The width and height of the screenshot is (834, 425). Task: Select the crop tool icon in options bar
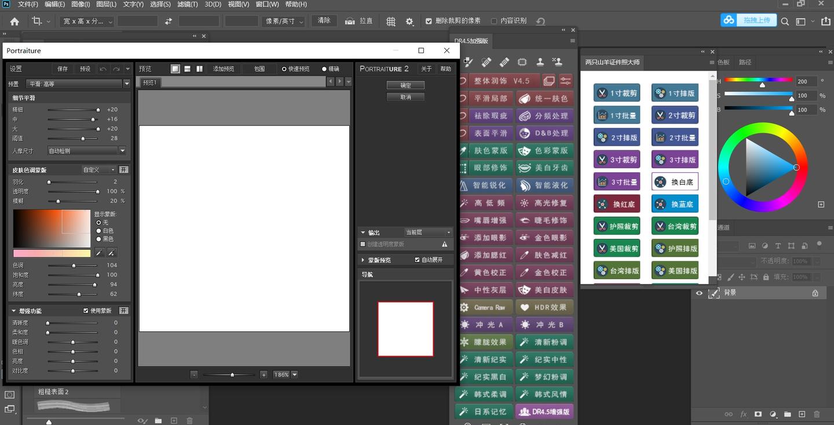[x=36, y=21]
